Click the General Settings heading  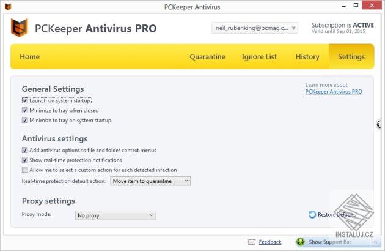53,89
